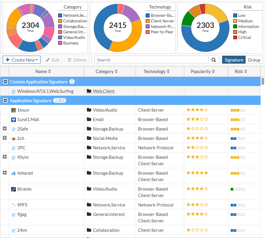Toggle sorting on the Popularity column
The image size is (265, 238).
click(x=206, y=71)
